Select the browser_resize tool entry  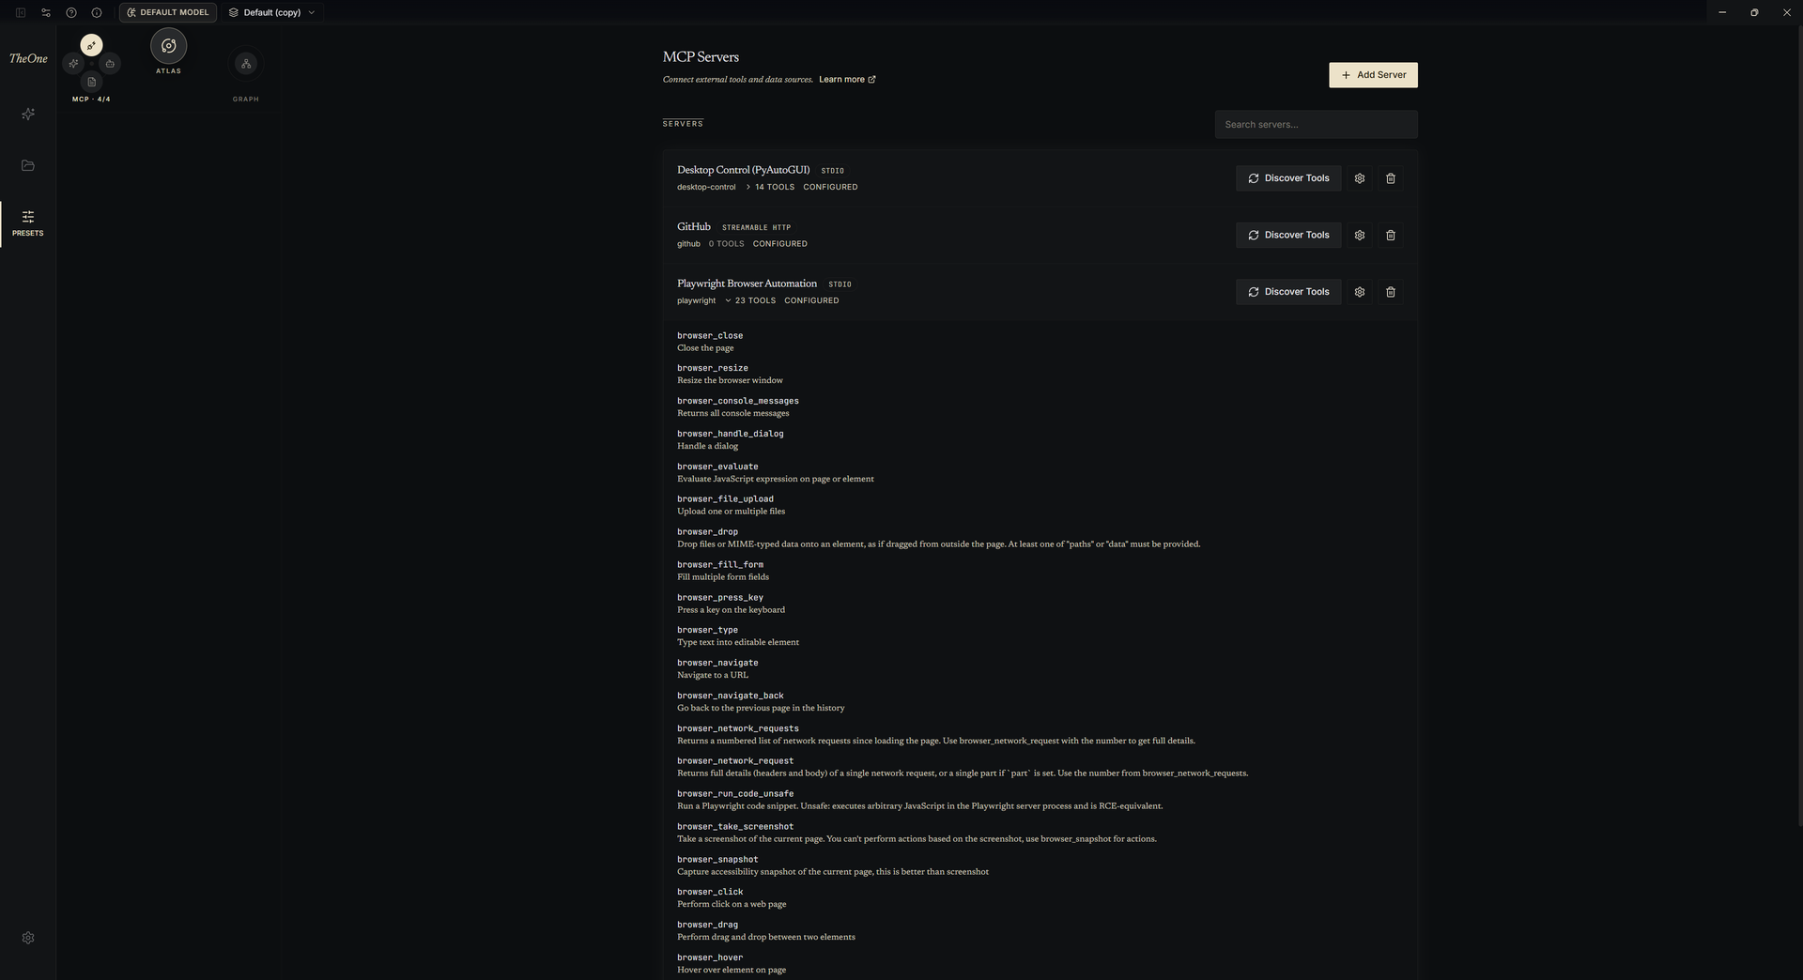click(730, 375)
